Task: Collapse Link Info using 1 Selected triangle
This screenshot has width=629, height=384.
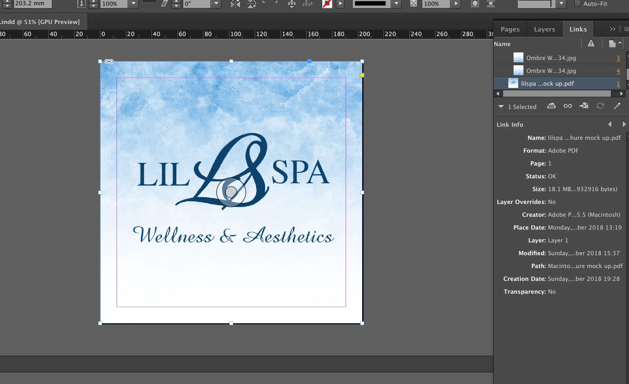Action: [501, 107]
